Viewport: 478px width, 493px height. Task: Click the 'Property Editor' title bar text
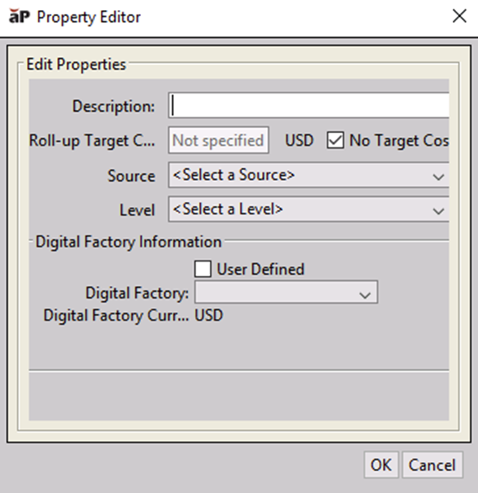click(x=89, y=18)
